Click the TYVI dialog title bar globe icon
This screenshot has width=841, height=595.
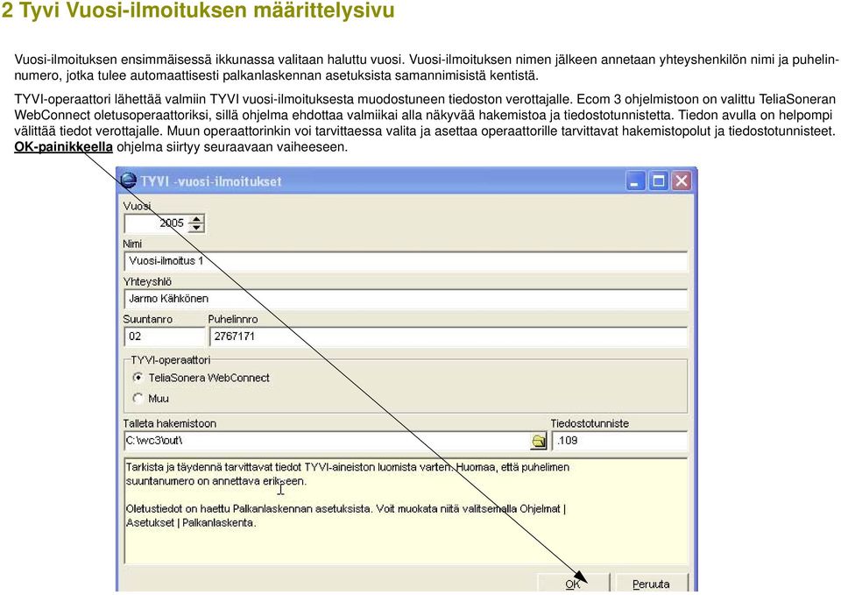pyautogui.click(x=128, y=181)
